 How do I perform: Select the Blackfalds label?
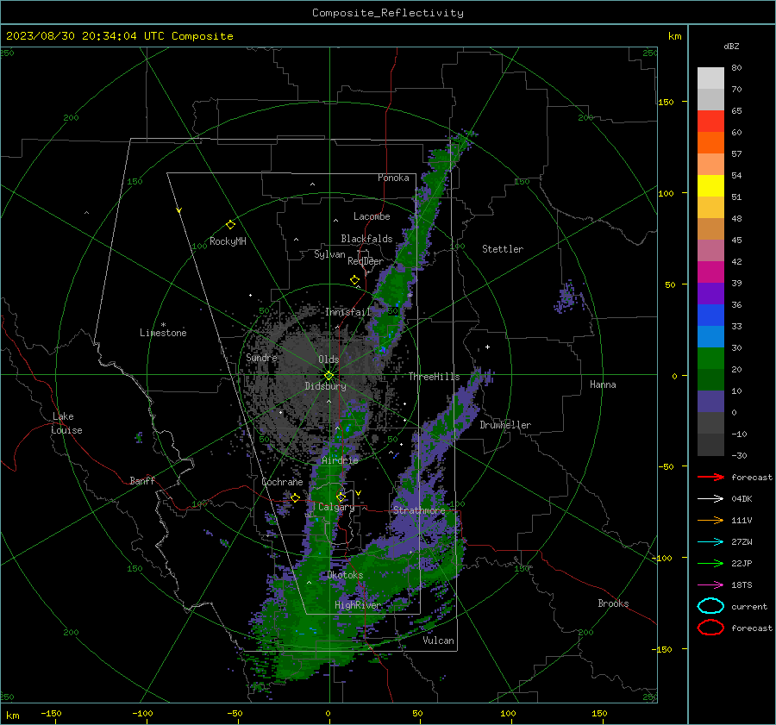click(366, 239)
